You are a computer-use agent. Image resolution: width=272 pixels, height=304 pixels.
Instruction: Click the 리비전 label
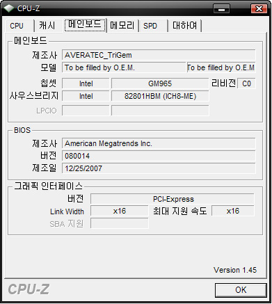coord(223,83)
